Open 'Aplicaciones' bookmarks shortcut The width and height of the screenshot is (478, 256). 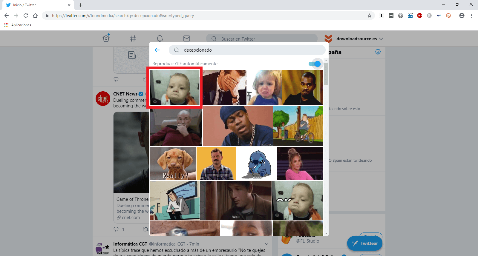[x=18, y=25]
